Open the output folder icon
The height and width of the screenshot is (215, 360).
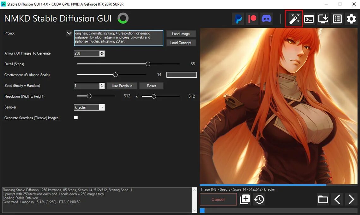tap(323, 199)
